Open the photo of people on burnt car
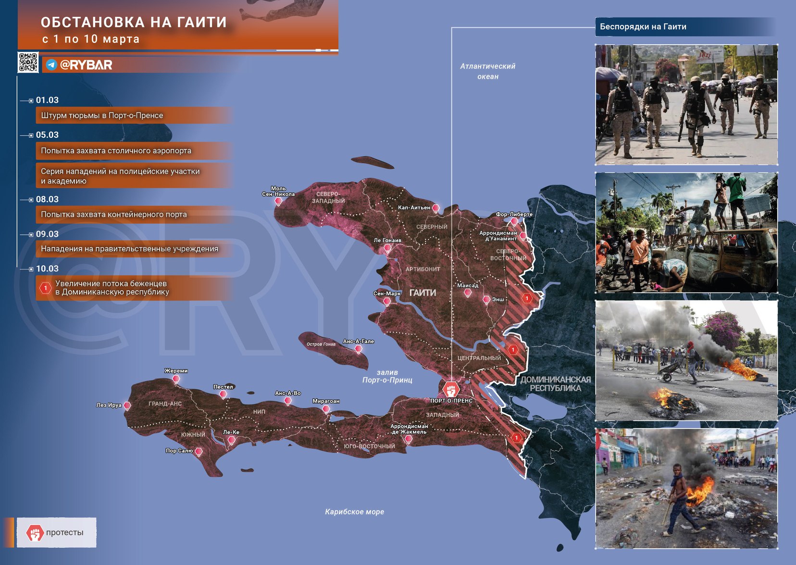 [x=686, y=233]
